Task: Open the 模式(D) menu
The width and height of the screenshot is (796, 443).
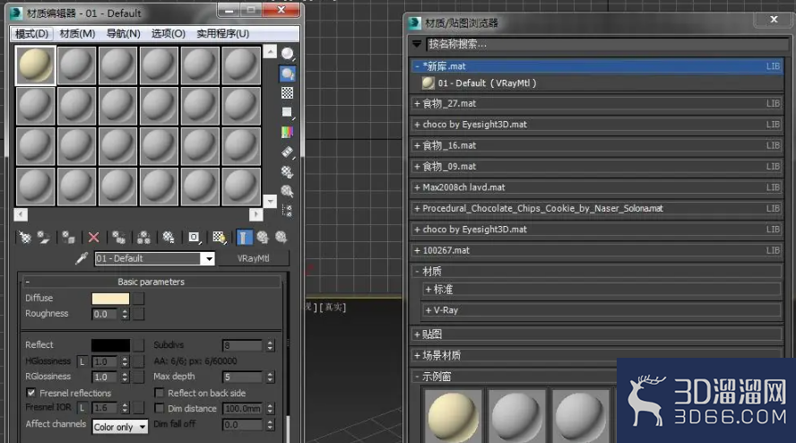Action: coord(31,33)
